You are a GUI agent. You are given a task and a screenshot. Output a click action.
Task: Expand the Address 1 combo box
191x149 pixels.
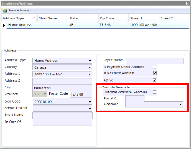pyautogui.click(x=90, y=74)
